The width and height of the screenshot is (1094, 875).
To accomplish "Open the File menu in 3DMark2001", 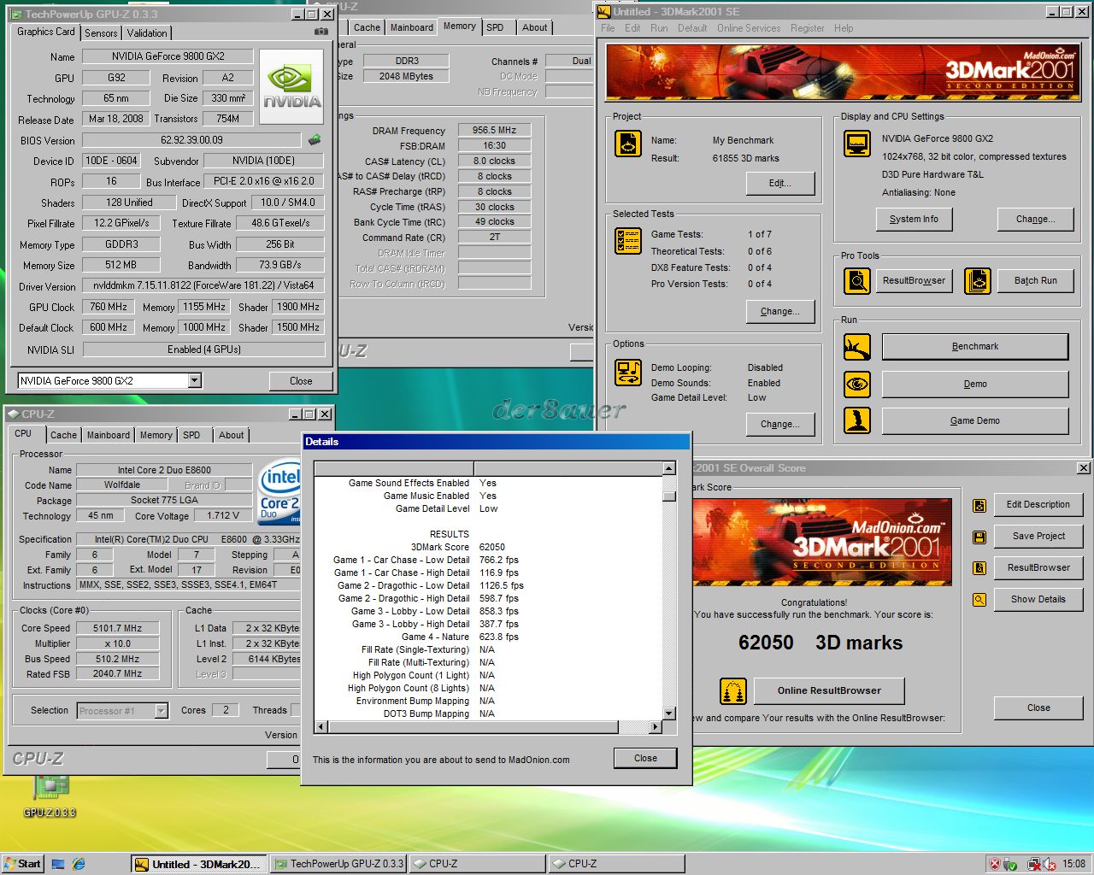I will (x=608, y=28).
